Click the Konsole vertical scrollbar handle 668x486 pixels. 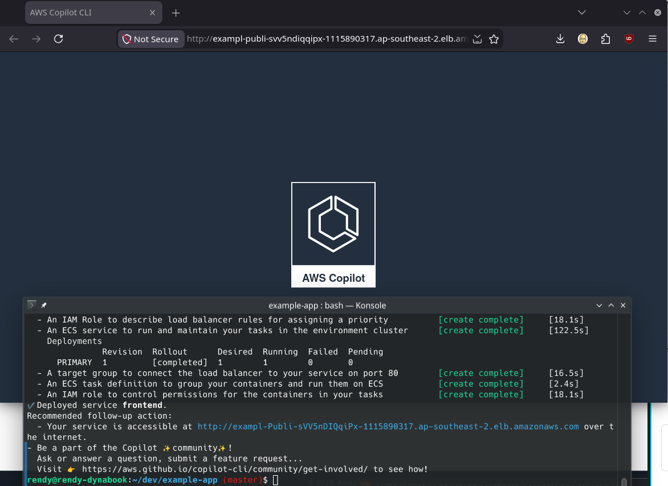624,482
